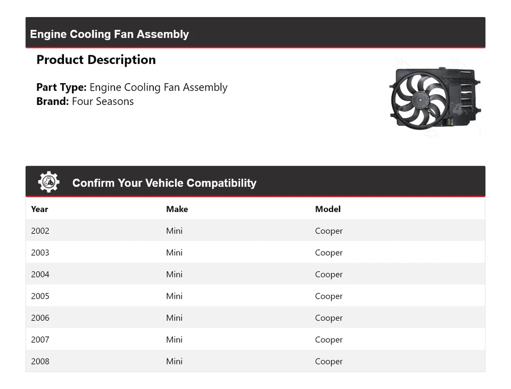This screenshot has width=511, height=389.
Task: Click the cooling fan product image
Action: (435, 98)
